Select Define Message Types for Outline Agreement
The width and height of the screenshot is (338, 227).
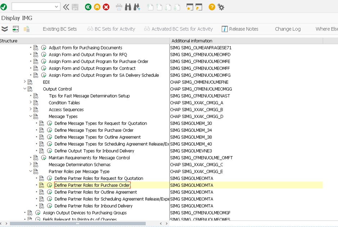tap(98, 137)
